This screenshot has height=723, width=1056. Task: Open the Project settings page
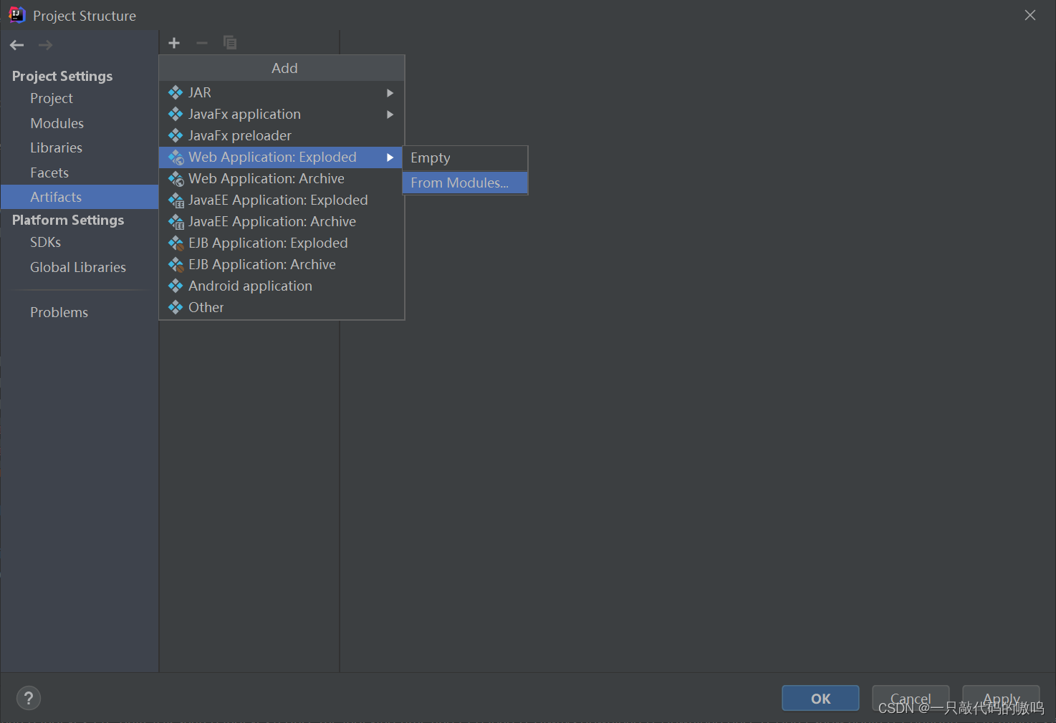point(80,98)
